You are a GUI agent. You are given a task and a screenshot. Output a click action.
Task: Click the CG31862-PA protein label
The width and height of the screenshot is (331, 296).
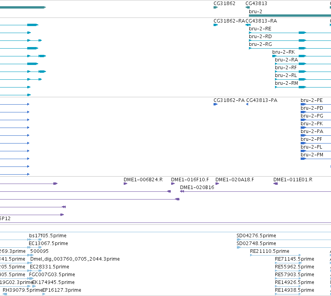pyautogui.click(x=229, y=100)
